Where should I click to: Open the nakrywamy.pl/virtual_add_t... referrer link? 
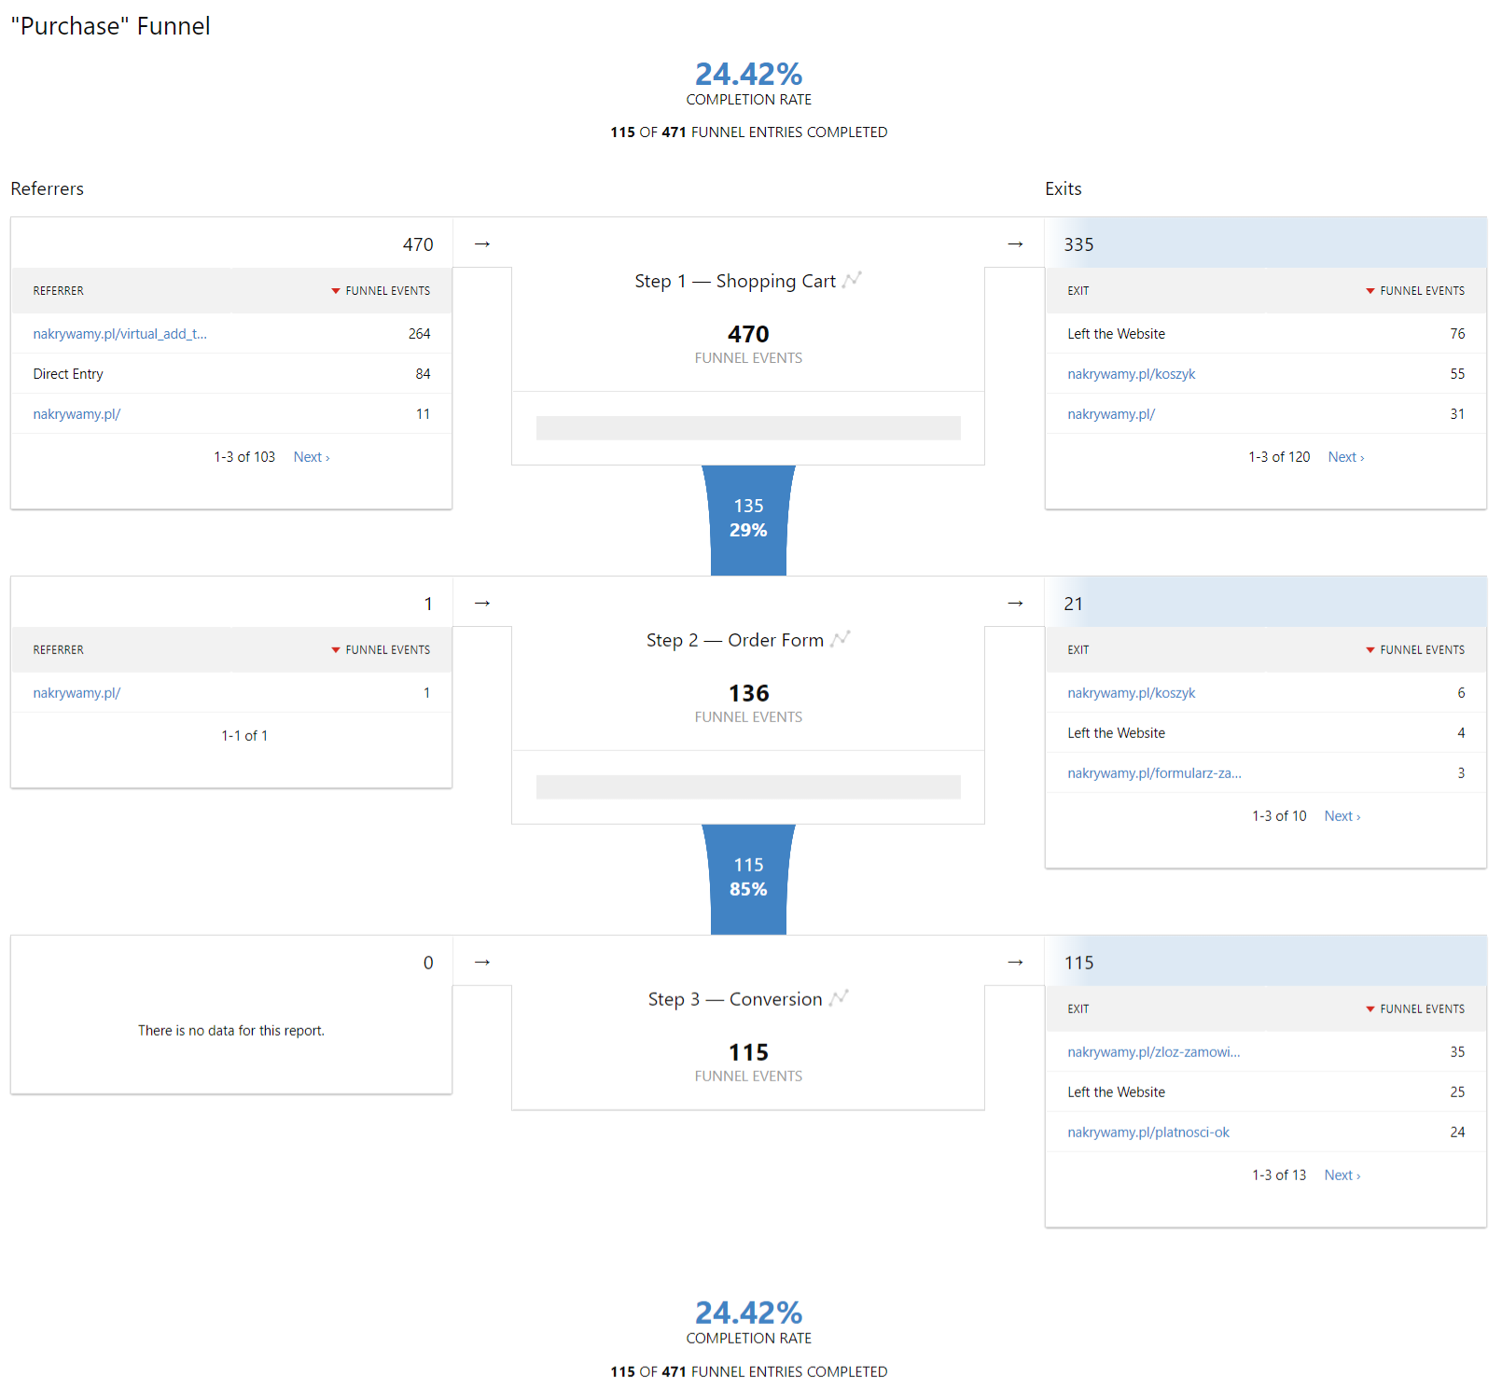pyautogui.click(x=120, y=334)
